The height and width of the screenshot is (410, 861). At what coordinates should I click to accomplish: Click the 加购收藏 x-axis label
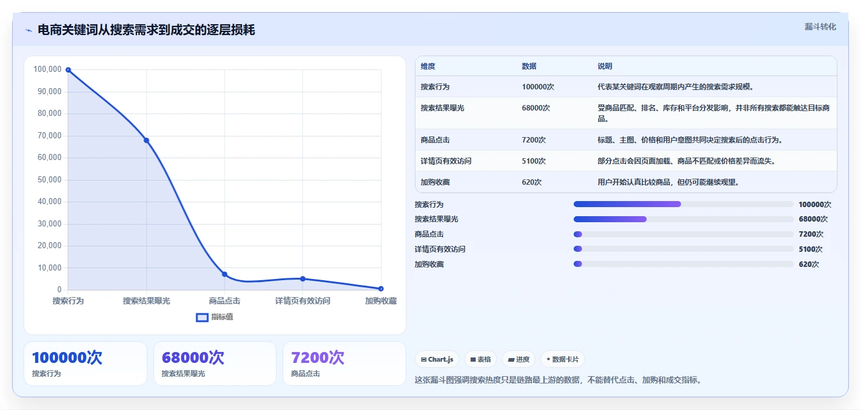[x=381, y=301]
